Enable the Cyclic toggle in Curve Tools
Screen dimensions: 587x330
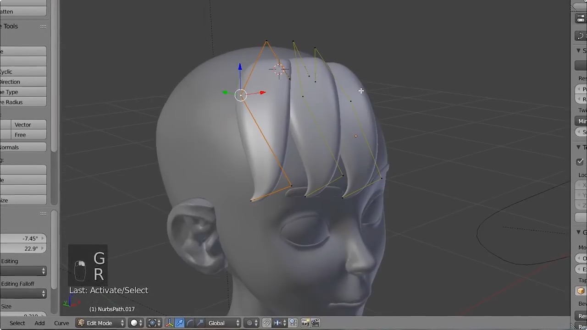[23, 71]
